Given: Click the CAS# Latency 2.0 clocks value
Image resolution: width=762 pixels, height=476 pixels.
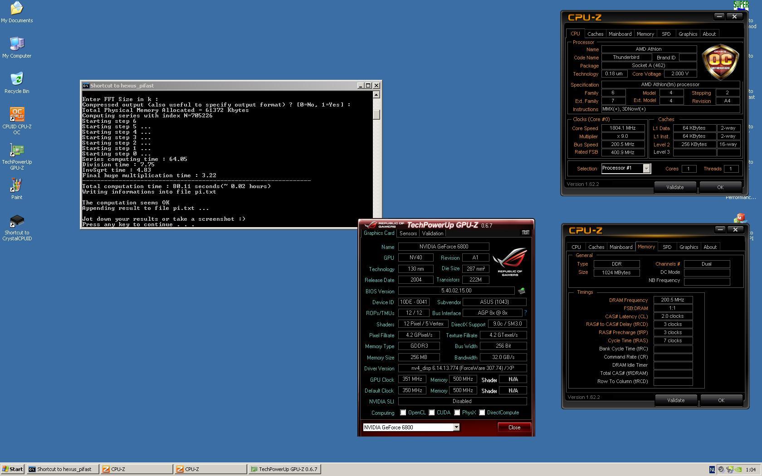Looking at the screenshot, I should 673,316.
